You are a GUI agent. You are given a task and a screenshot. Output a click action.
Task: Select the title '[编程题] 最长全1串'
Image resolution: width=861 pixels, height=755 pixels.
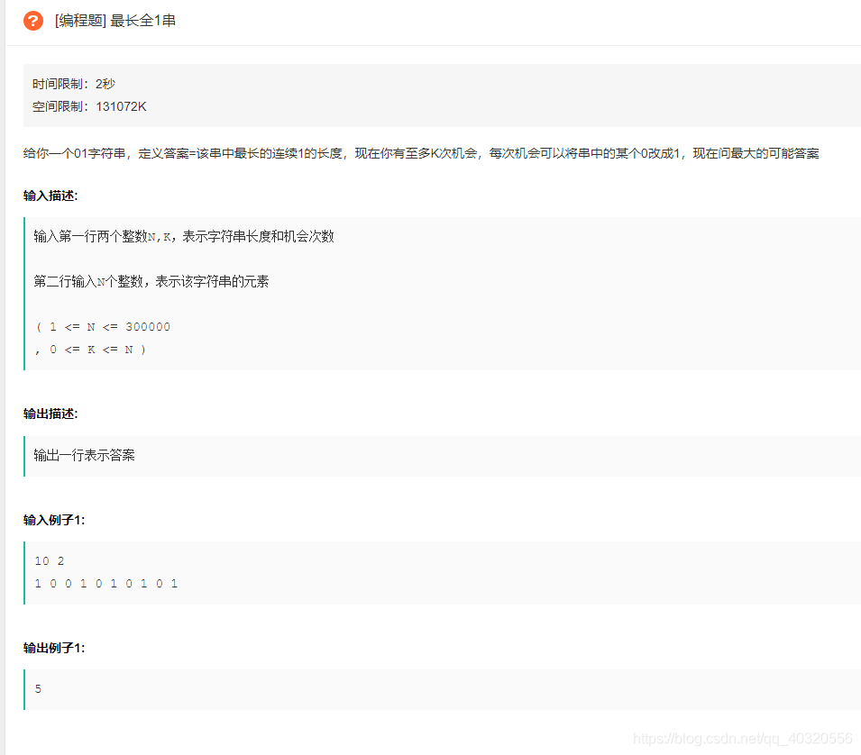(x=114, y=21)
